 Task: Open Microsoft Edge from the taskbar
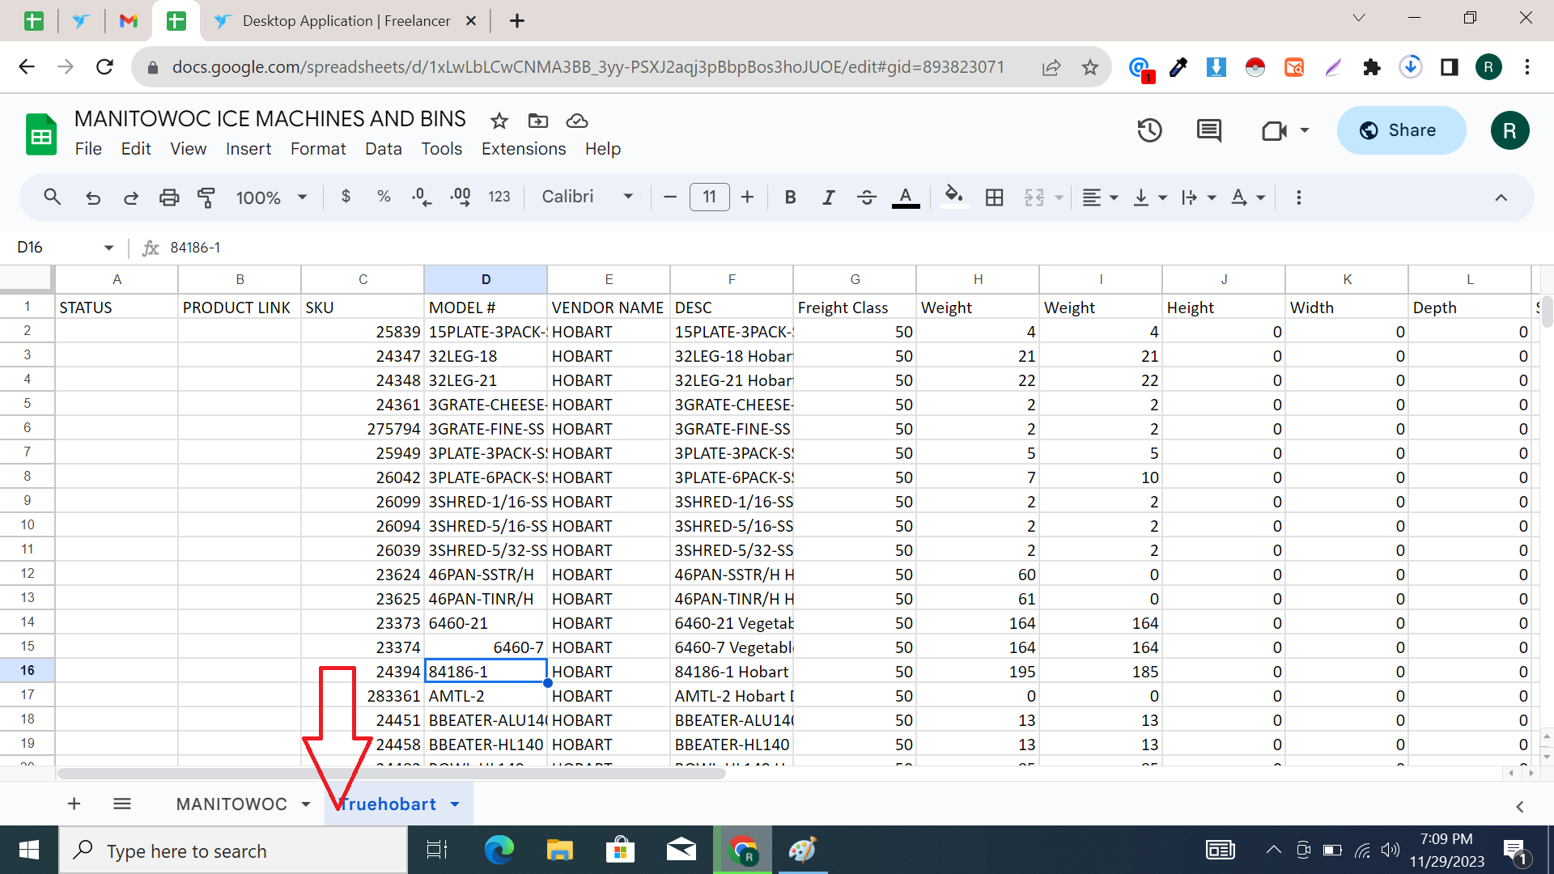[x=499, y=850]
